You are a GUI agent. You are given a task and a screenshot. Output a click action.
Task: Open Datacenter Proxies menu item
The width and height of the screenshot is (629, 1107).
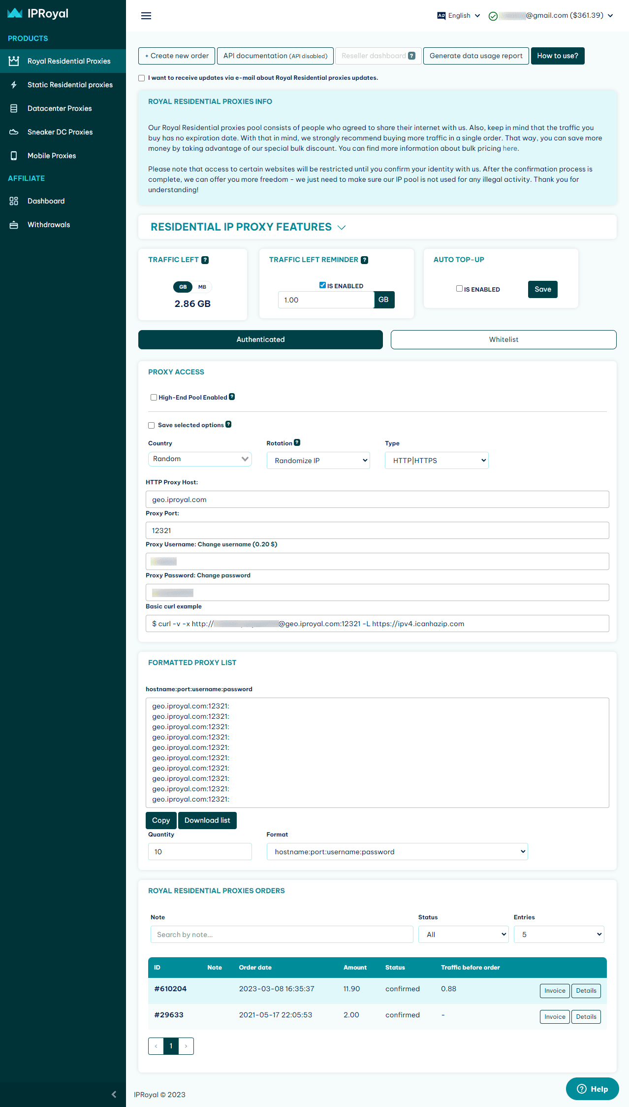click(63, 108)
